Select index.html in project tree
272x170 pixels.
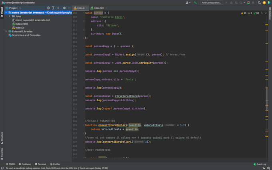click(20, 24)
